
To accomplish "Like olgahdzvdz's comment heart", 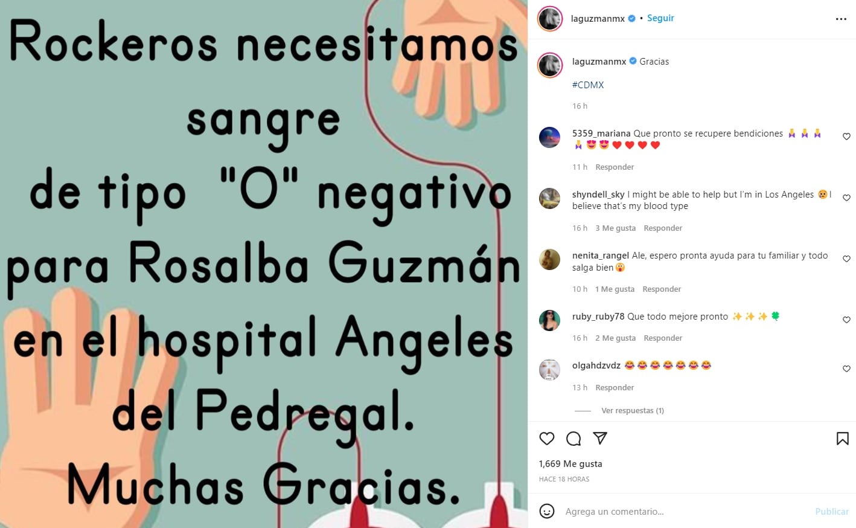I will pyautogui.click(x=846, y=369).
